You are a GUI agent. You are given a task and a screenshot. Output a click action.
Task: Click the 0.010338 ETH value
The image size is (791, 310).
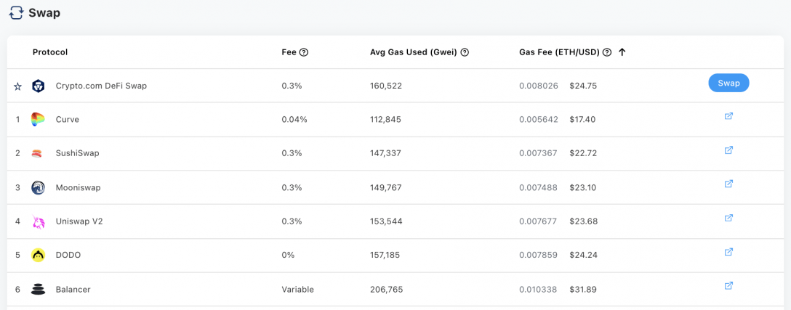pyautogui.click(x=538, y=290)
